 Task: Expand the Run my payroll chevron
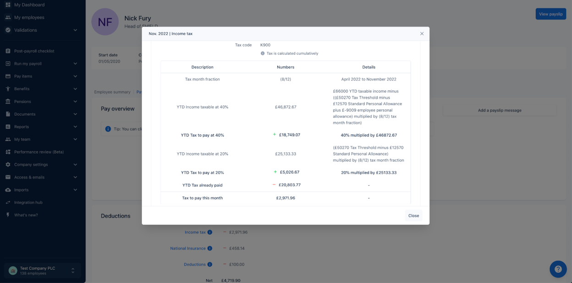pos(75,64)
